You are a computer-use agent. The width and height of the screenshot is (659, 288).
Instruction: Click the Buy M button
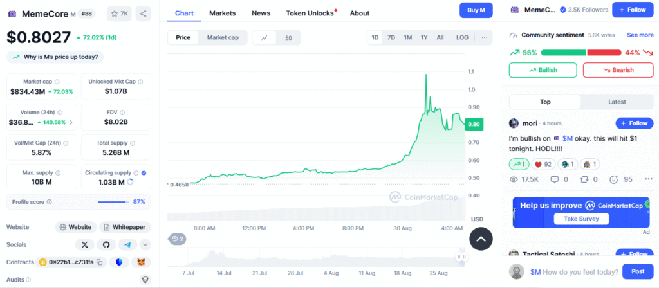[x=476, y=10]
